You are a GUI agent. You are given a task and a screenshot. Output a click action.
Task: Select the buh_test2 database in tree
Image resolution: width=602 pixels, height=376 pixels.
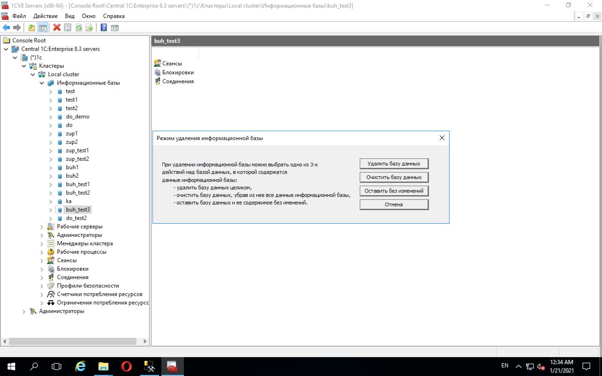click(78, 193)
